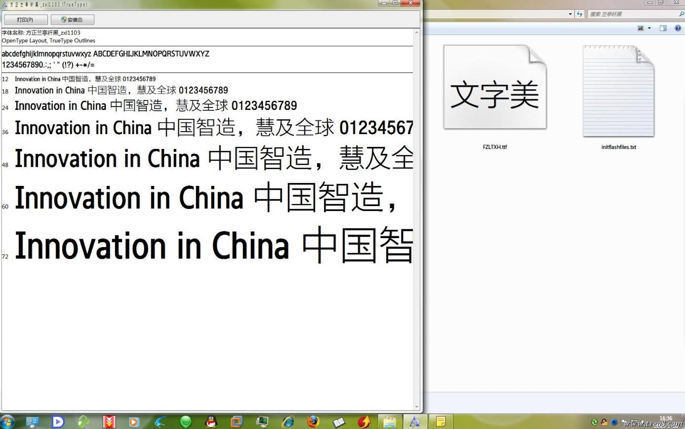Screen dimensions: 685x429
Task: Open the monitor icon on the taskbar
Action: point(262,422)
